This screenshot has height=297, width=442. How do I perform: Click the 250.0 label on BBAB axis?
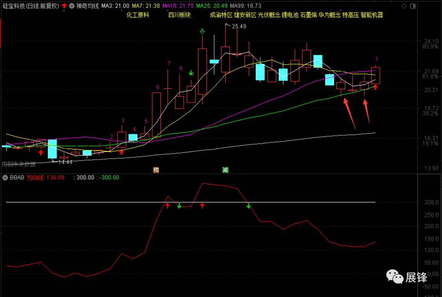[x=431, y=215]
